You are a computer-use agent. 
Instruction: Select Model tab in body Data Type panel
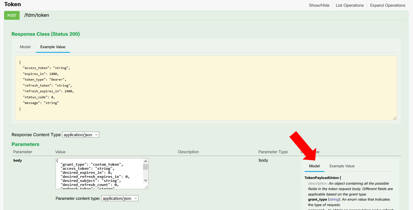(314, 166)
